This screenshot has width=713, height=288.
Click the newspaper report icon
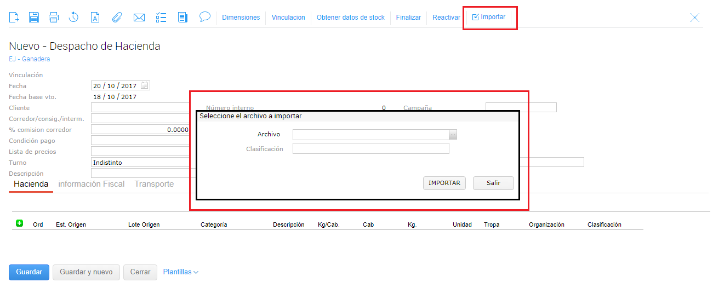[183, 17]
